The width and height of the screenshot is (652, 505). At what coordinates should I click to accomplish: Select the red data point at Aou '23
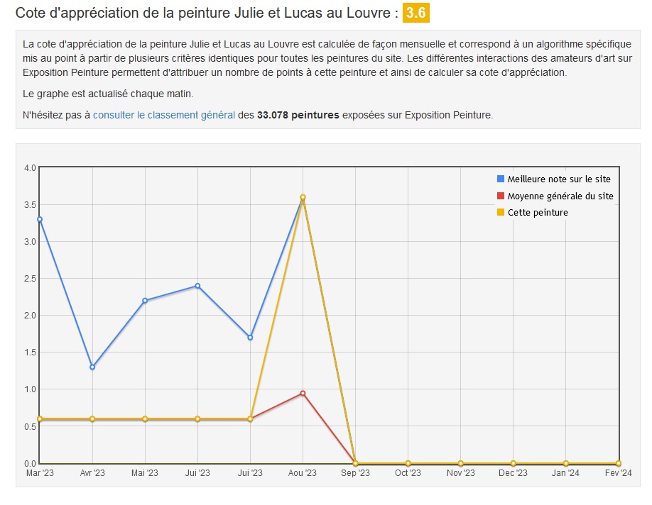[303, 393]
